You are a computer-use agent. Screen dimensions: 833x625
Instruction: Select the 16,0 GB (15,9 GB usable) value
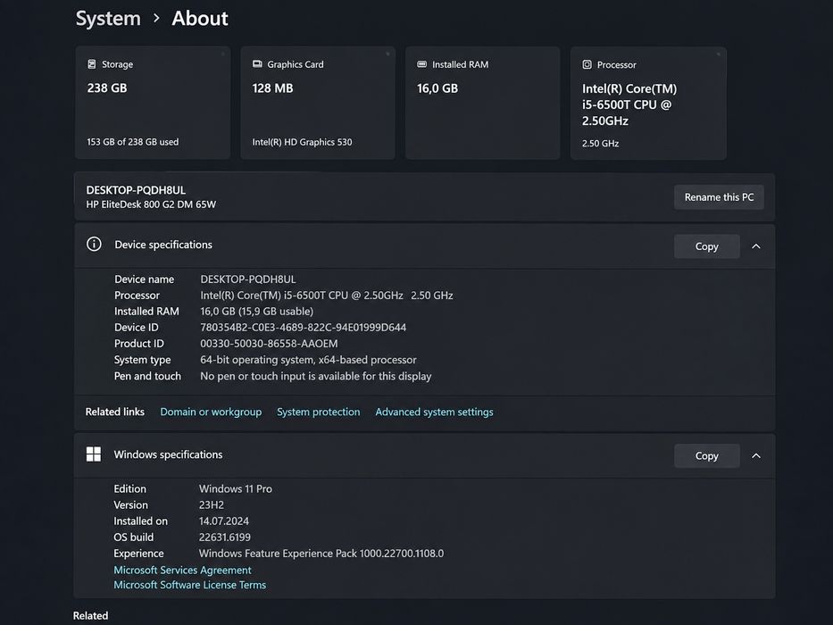[256, 311]
